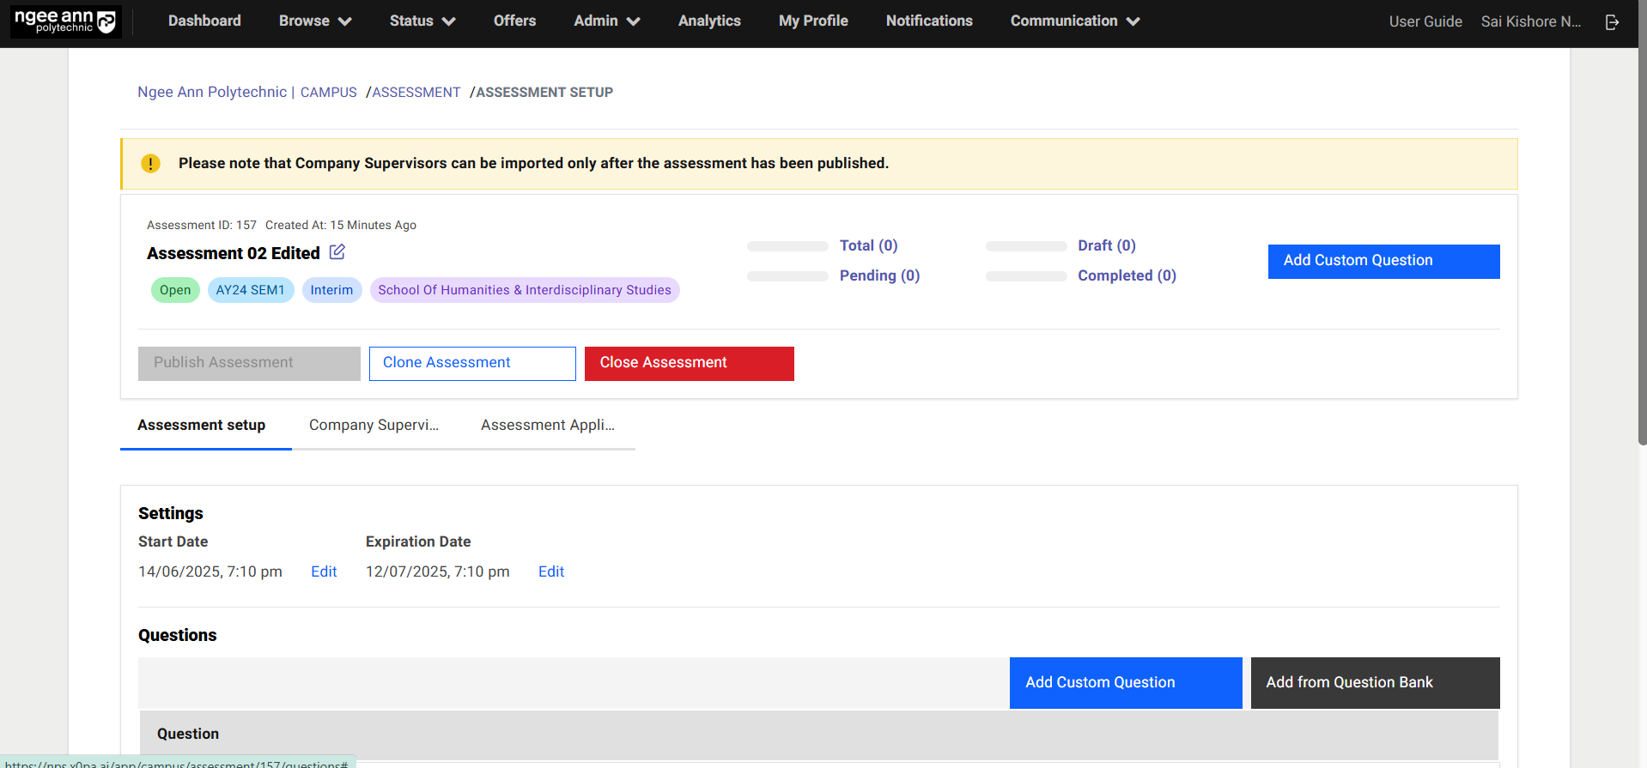Open the Status dropdown menu
Screen dimensions: 1647x768
pyautogui.click(x=422, y=21)
